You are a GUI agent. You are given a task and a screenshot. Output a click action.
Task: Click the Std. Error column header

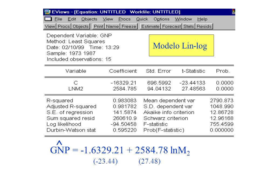click(158, 71)
